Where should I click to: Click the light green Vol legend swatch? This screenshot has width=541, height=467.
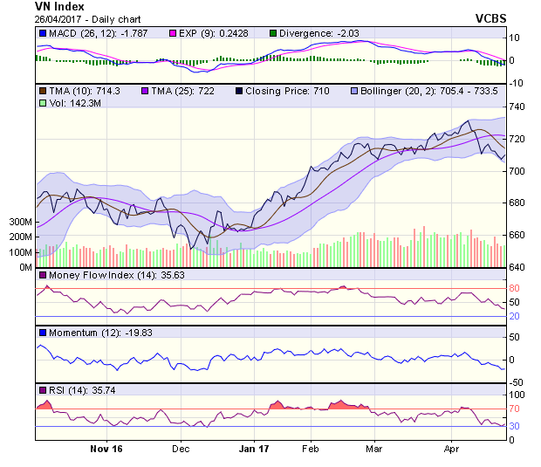[43, 103]
